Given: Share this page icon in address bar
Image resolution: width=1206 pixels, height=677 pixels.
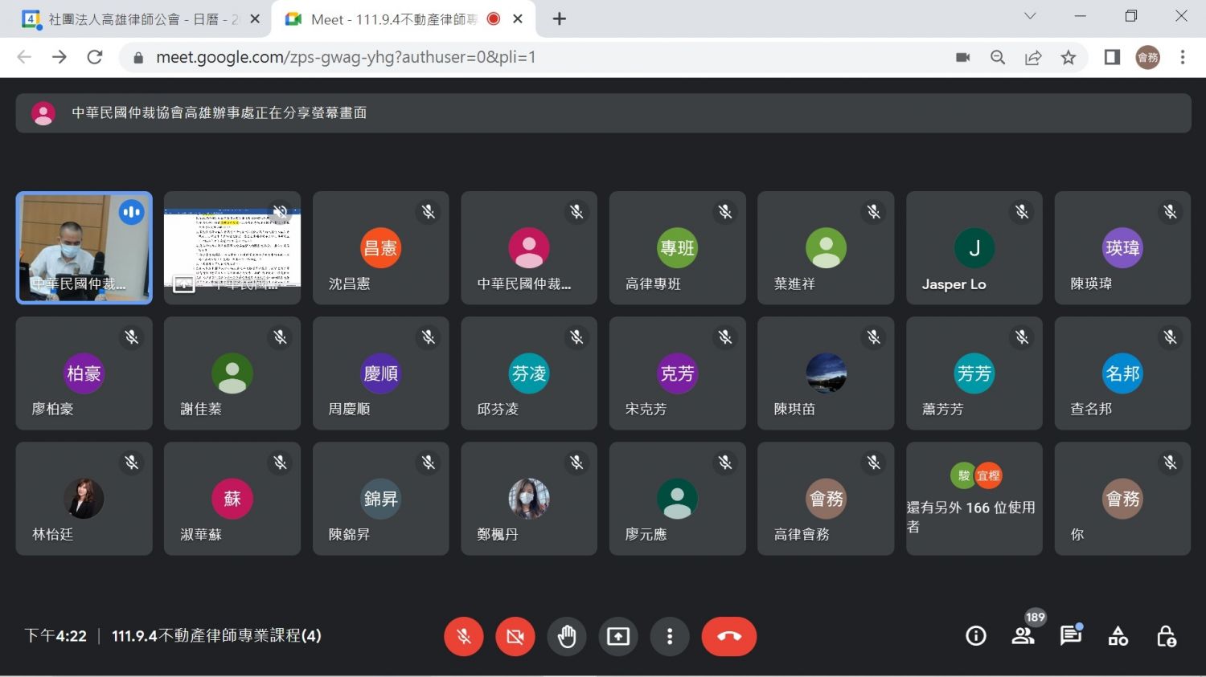Looking at the screenshot, I should click(x=1033, y=57).
